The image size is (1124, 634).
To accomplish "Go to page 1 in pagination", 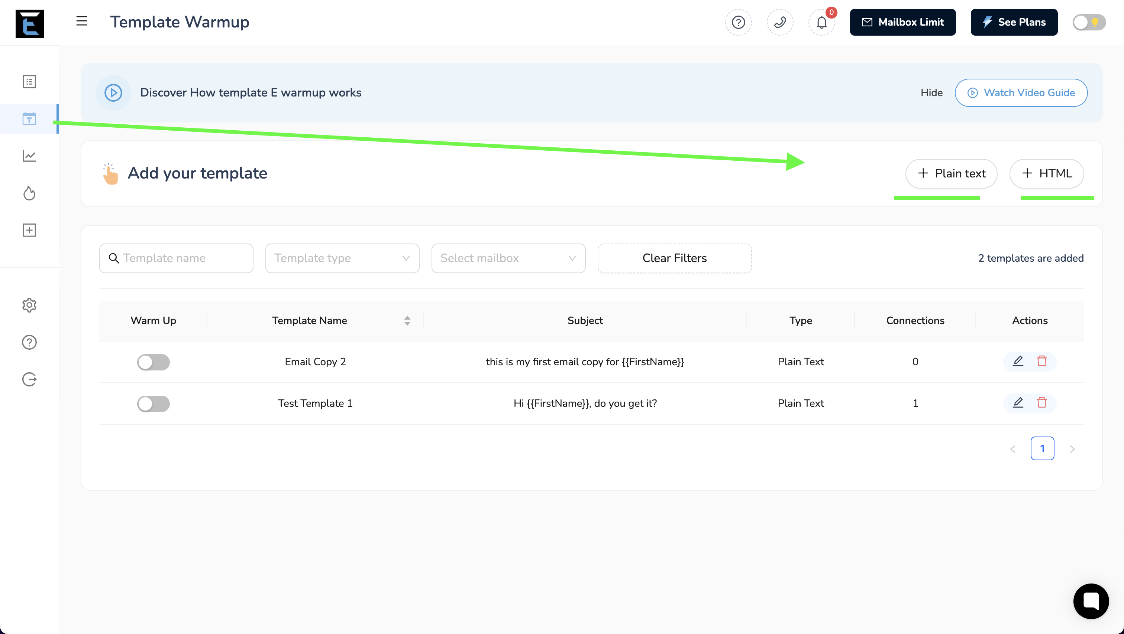I will 1042,448.
